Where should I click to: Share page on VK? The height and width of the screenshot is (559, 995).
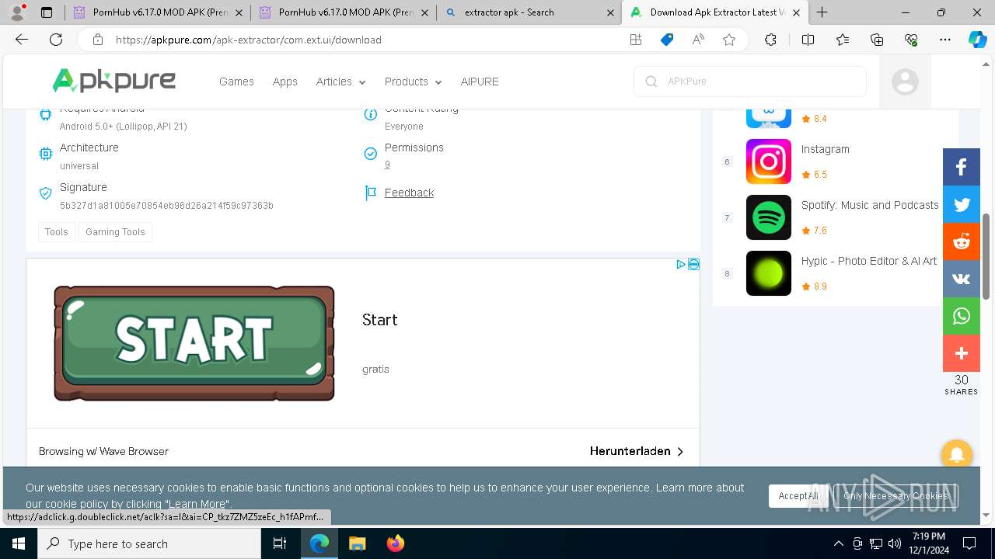[962, 279]
